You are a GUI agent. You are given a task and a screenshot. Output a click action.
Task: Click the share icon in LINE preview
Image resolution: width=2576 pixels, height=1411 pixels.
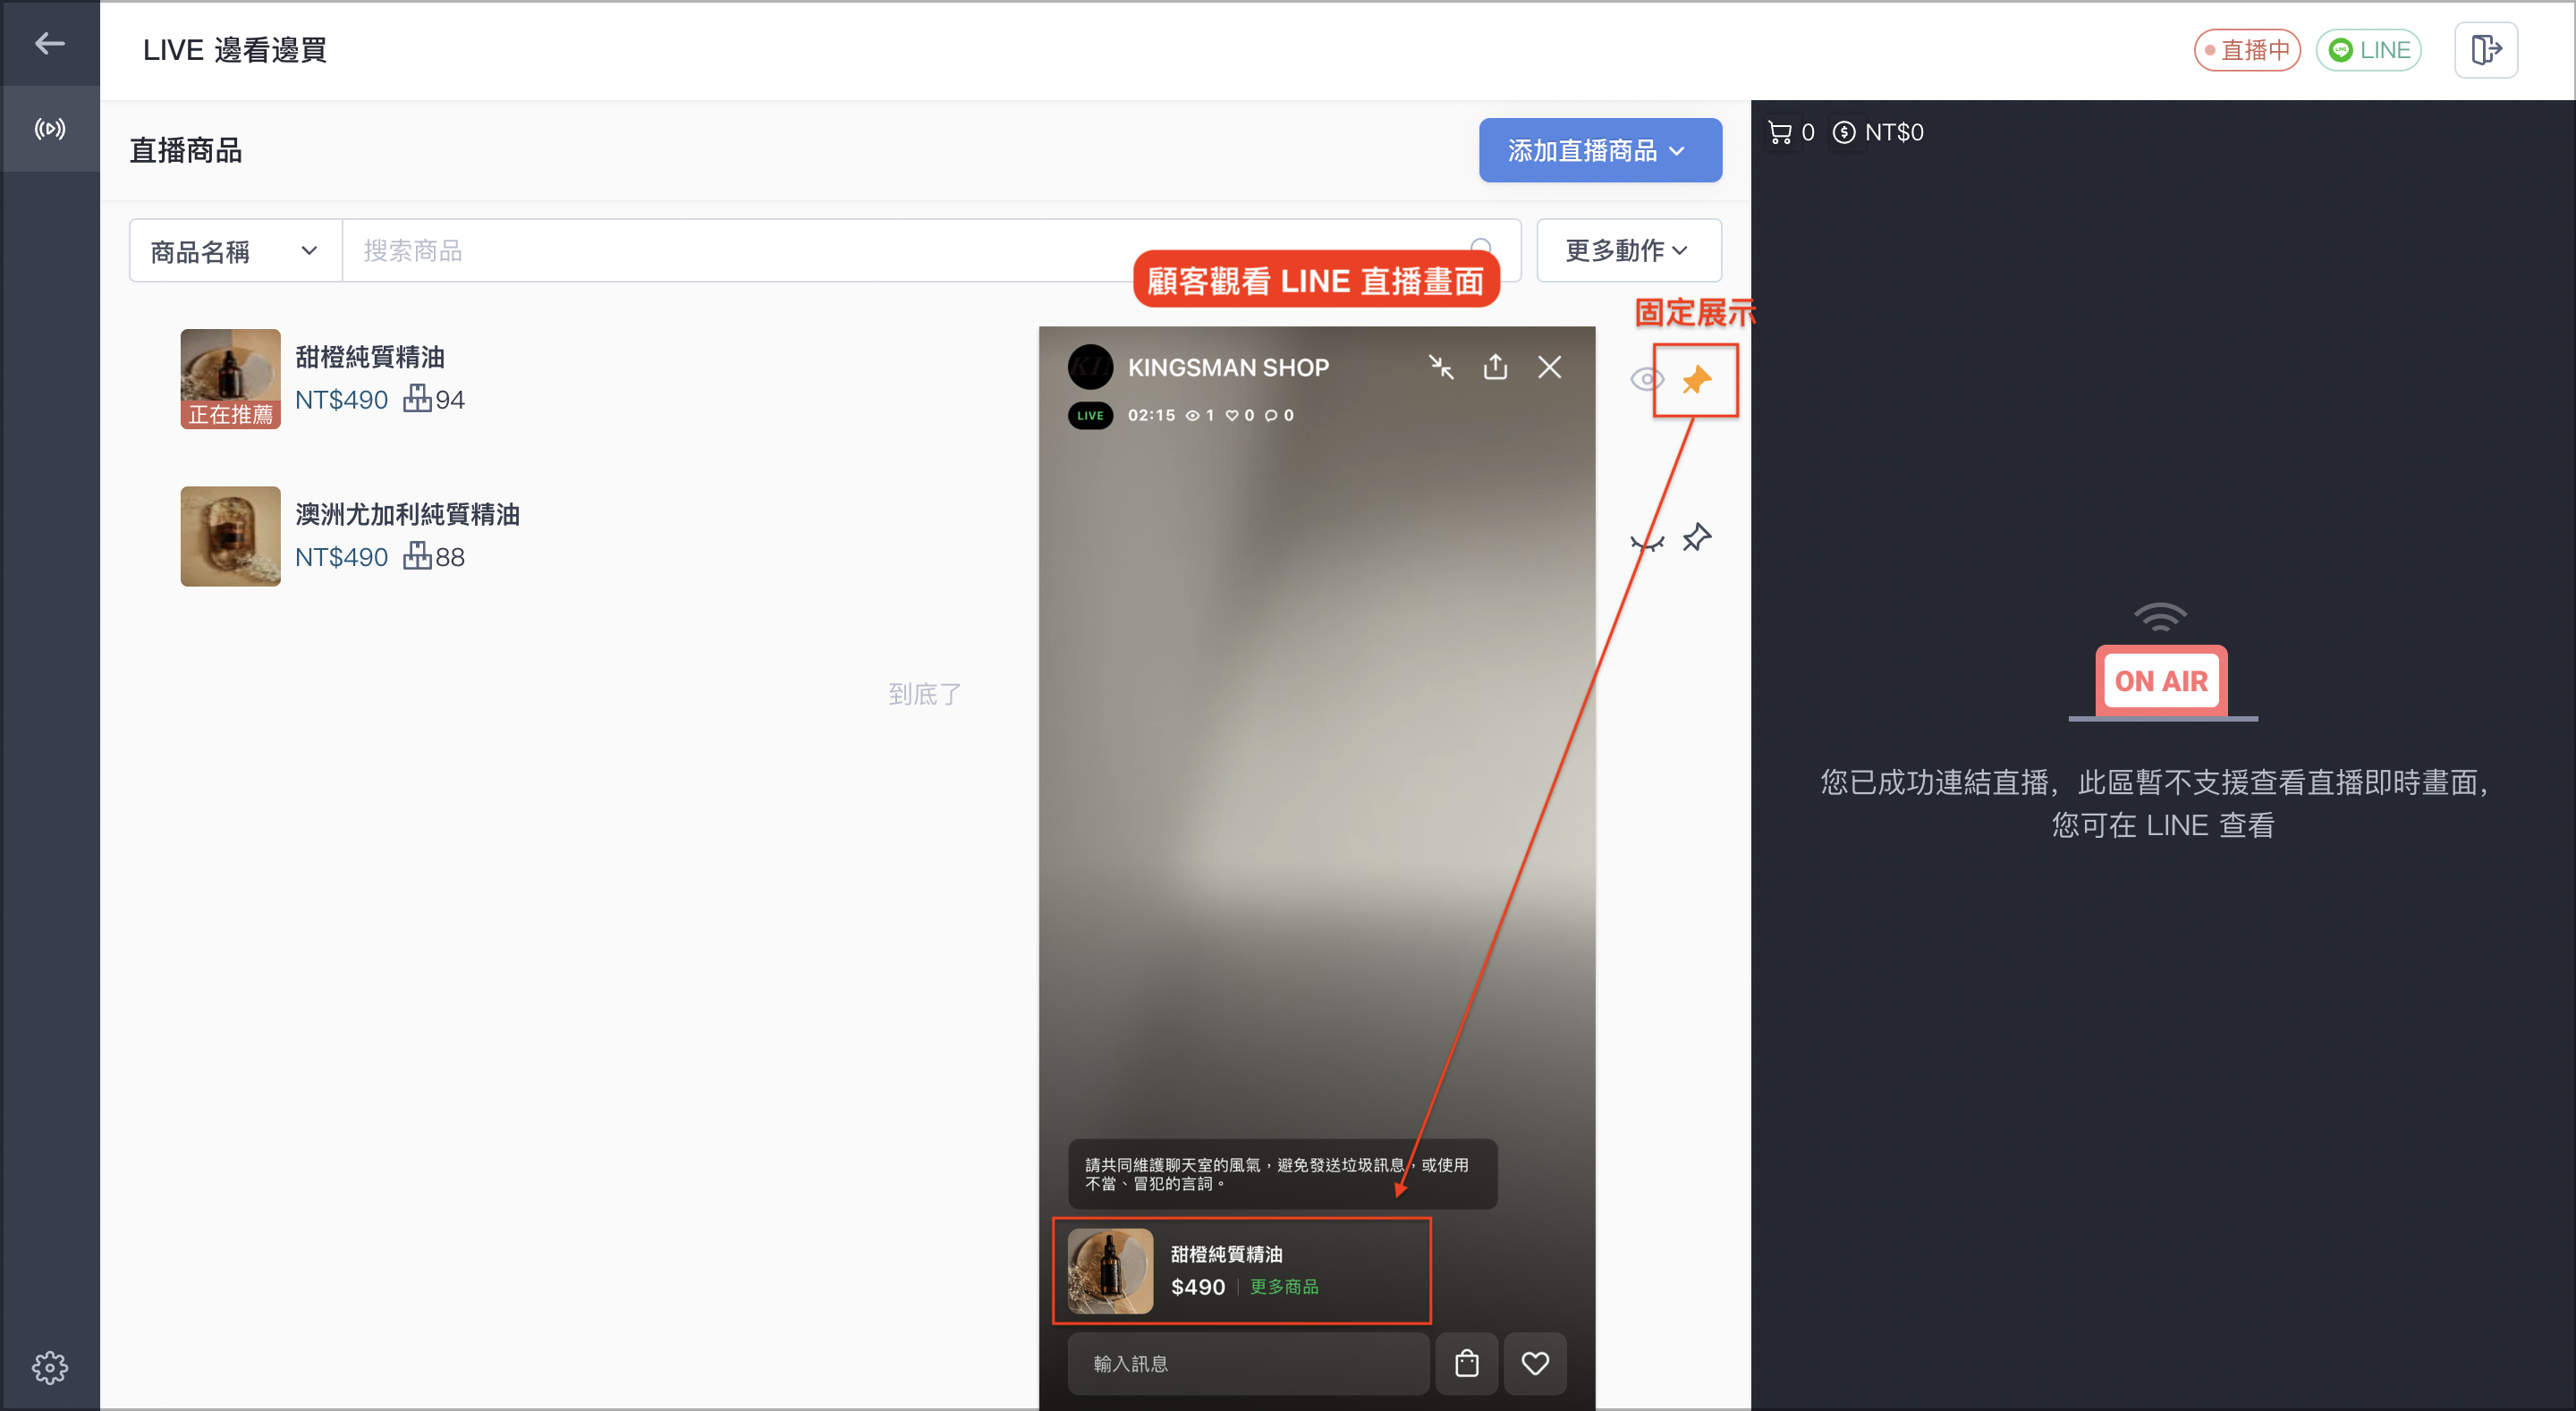coord(1495,367)
